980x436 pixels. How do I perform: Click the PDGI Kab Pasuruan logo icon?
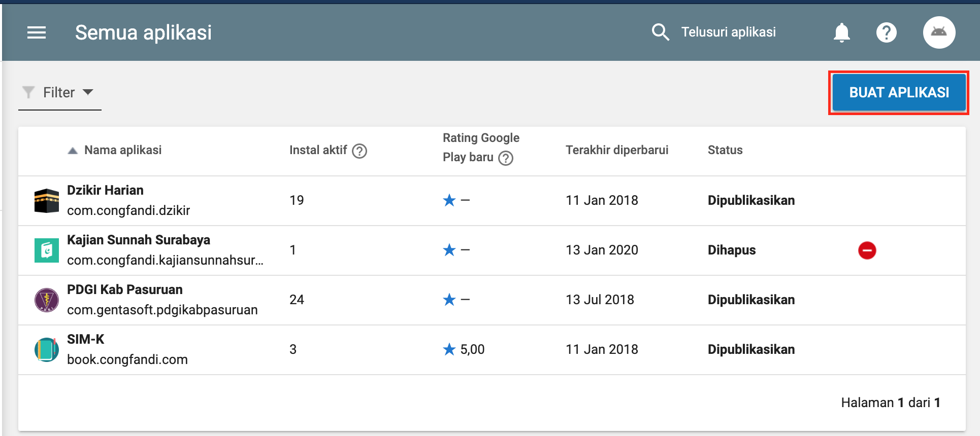(x=47, y=300)
